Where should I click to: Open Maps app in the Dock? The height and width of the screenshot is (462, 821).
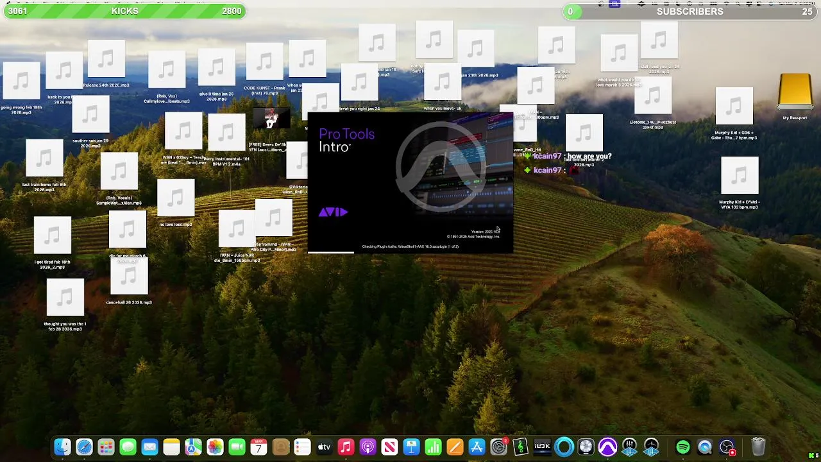[193, 447]
